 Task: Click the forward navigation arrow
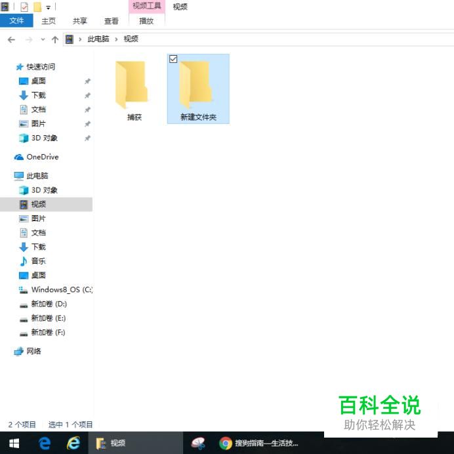[29, 39]
